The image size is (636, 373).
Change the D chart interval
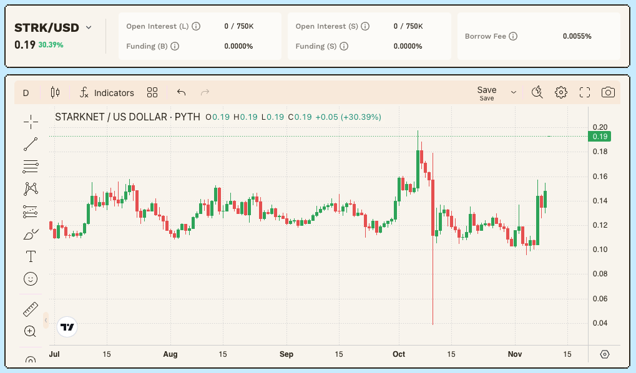pyautogui.click(x=26, y=93)
